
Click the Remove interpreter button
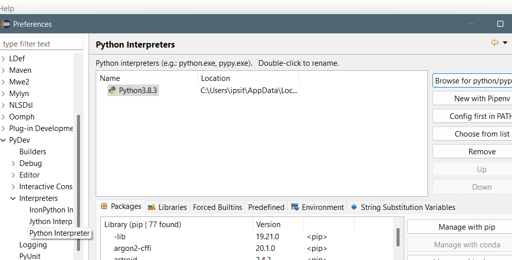[x=482, y=152]
